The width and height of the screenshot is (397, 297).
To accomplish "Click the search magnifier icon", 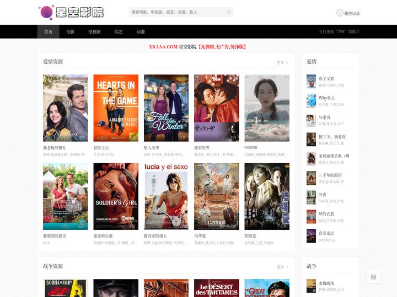I will tap(229, 12).
